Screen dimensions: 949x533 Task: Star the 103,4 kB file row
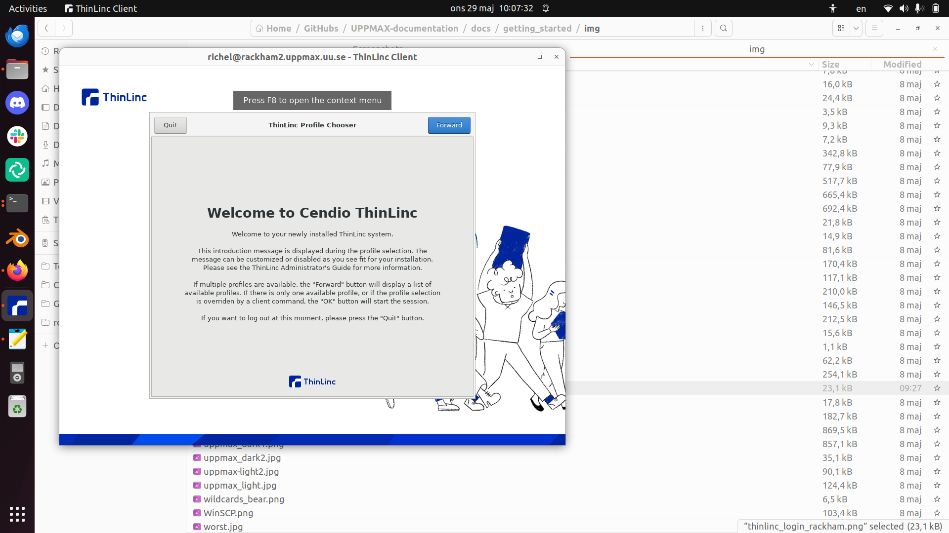tap(937, 513)
